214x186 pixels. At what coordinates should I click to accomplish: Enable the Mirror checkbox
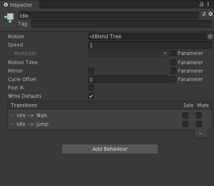pos(91,71)
